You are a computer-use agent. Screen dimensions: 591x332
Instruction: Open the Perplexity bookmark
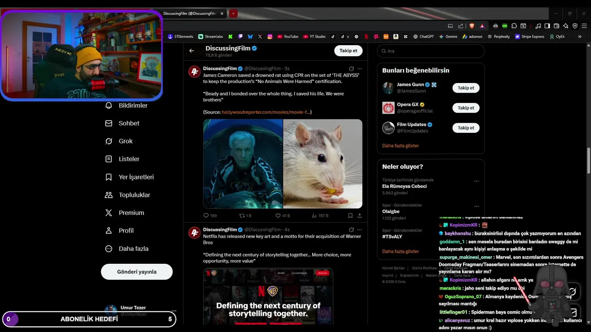click(x=499, y=36)
